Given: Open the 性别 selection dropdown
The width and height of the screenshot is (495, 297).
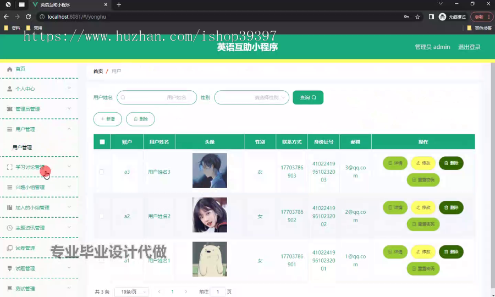Looking at the screenshot, I should pyautogui.click(x=251, y=97).
